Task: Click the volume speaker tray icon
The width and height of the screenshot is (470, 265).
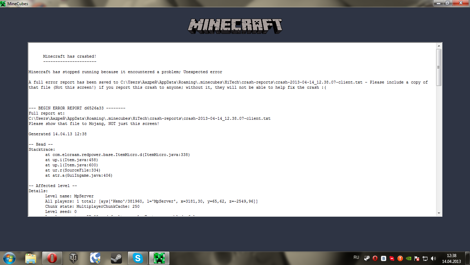Action: (433, 258)
